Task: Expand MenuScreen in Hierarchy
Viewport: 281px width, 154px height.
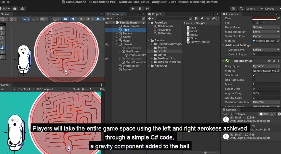Action: [120, 59]
